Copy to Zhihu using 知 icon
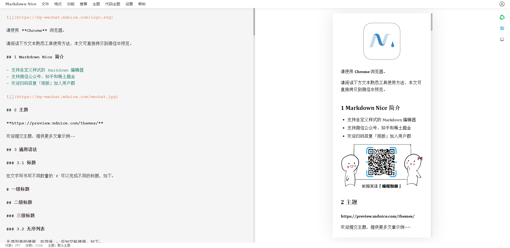The width and height of the screenshot is (510, 248). click(x=502, y=28)
